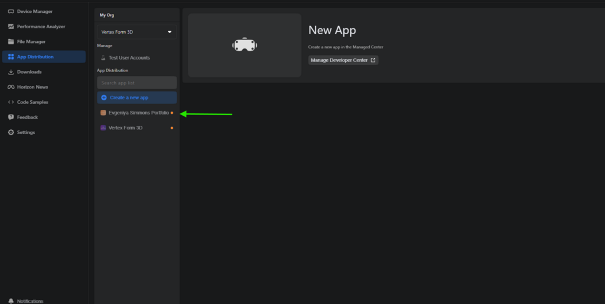Click the Code Samples brackets icon
The image size is (605, 304).
click(x=11, y=102)
